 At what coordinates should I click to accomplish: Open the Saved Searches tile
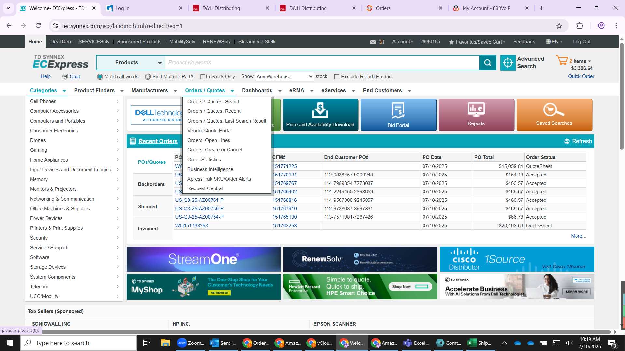(x=554, y=115)
